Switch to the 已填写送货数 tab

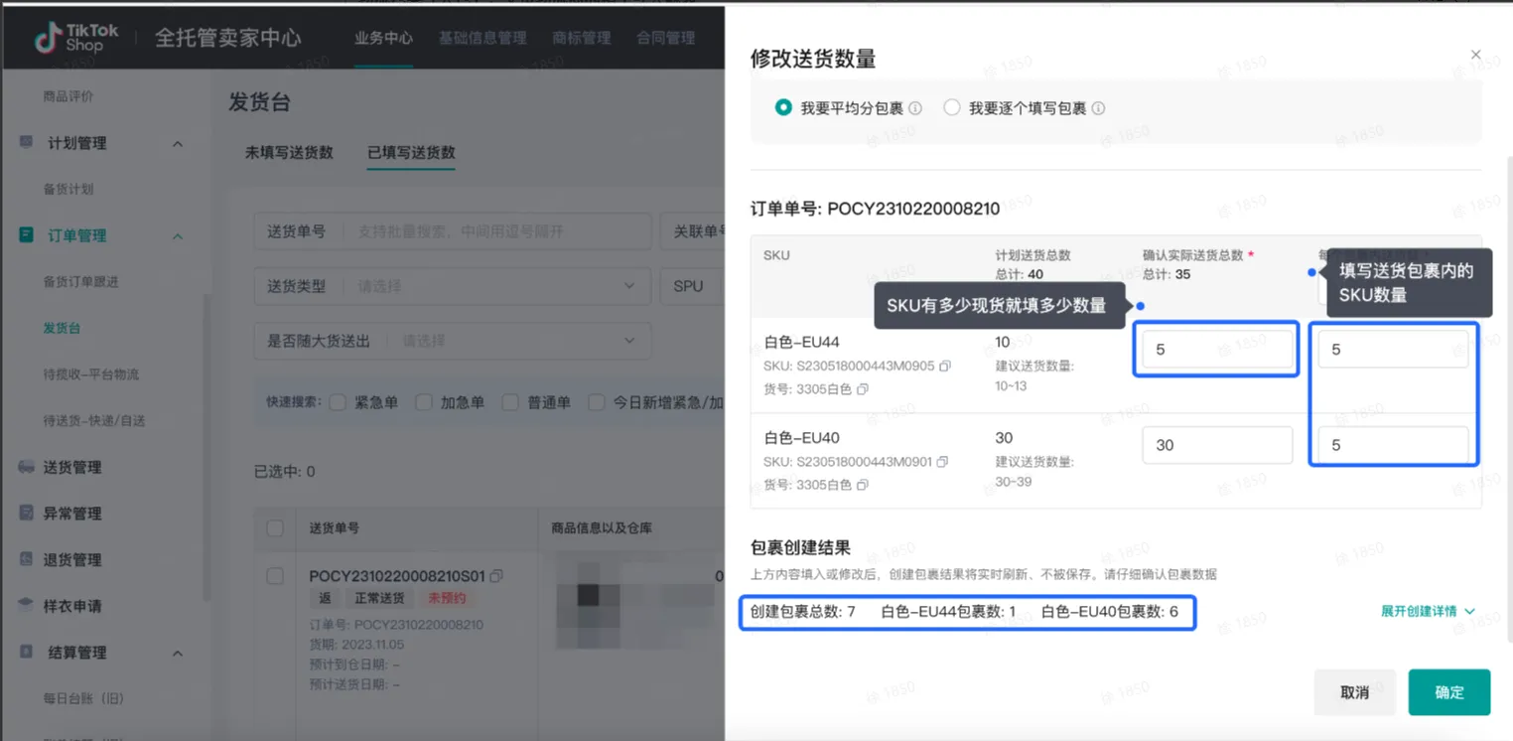coord(411,152)
